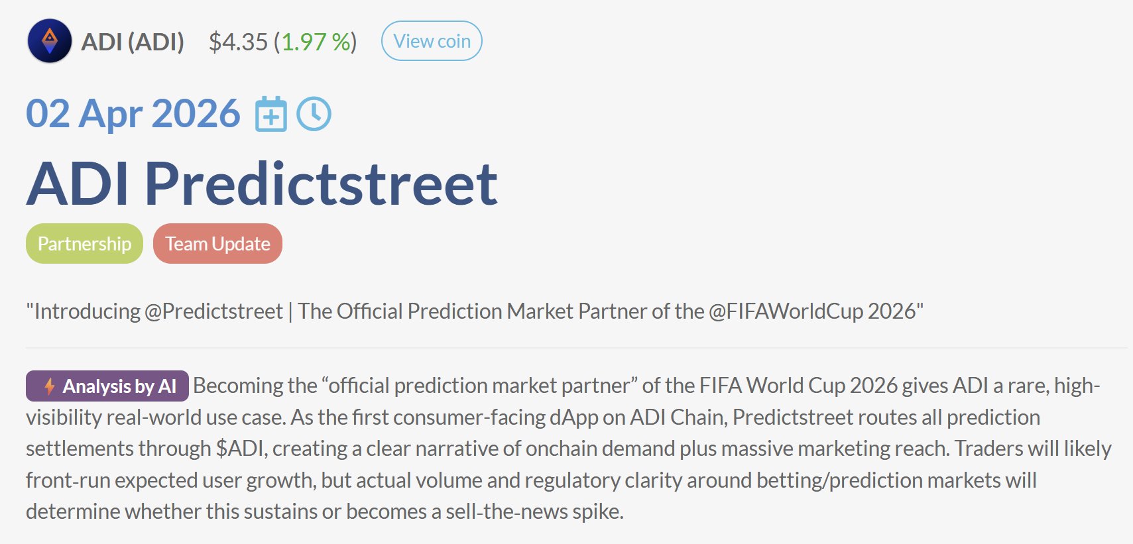1133x544 pixels.
Task: Click the $4.35 price value
Action: [x=238, y=42]
